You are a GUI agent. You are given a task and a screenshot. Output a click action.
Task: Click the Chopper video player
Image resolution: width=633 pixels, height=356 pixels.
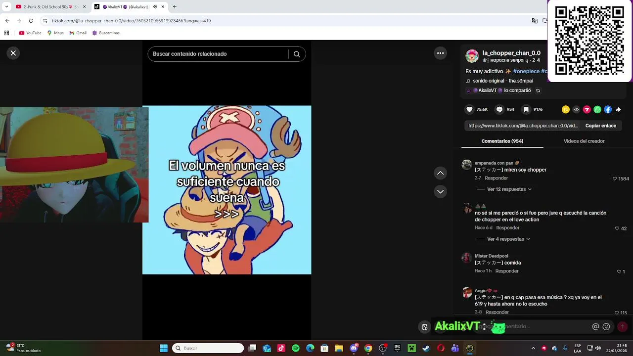227,190
